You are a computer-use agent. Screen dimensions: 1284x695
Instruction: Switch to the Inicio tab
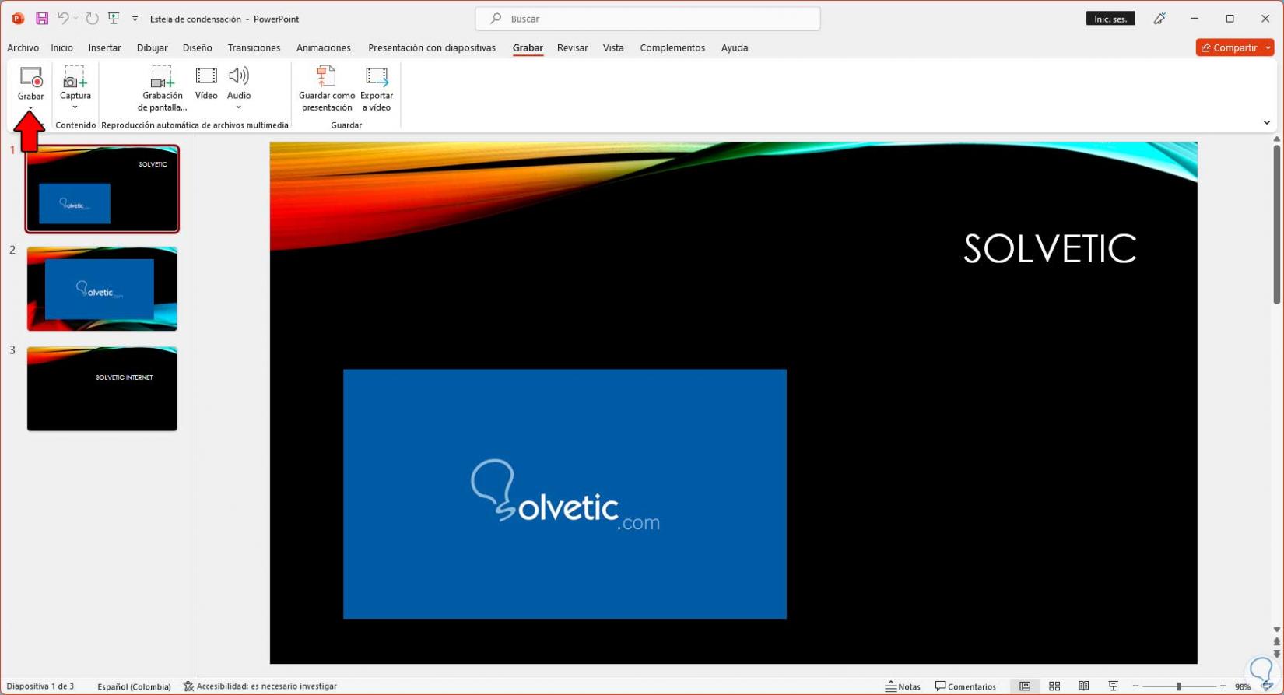(x=61, y=47)
